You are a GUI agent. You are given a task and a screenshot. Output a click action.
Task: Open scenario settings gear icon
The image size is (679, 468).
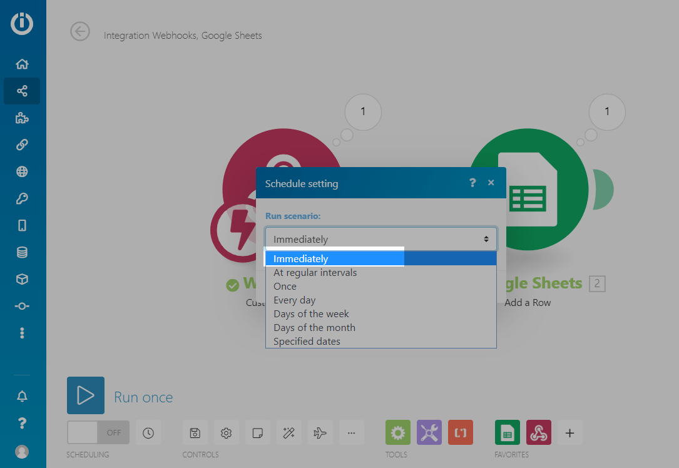point(227,432)
